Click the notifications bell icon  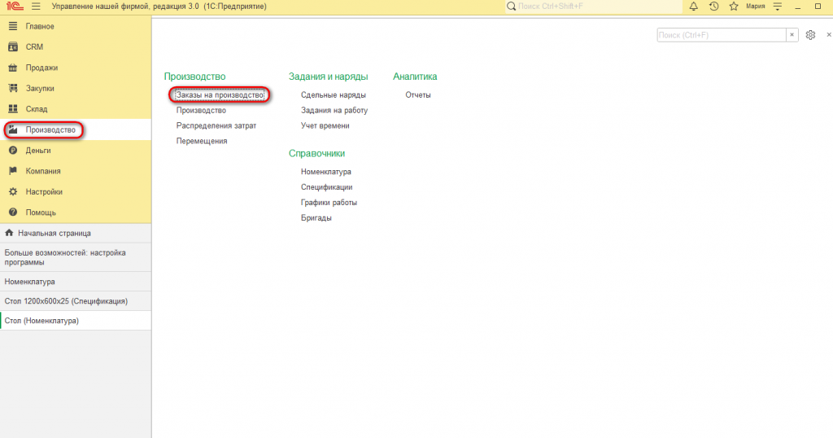pos(693,7)
